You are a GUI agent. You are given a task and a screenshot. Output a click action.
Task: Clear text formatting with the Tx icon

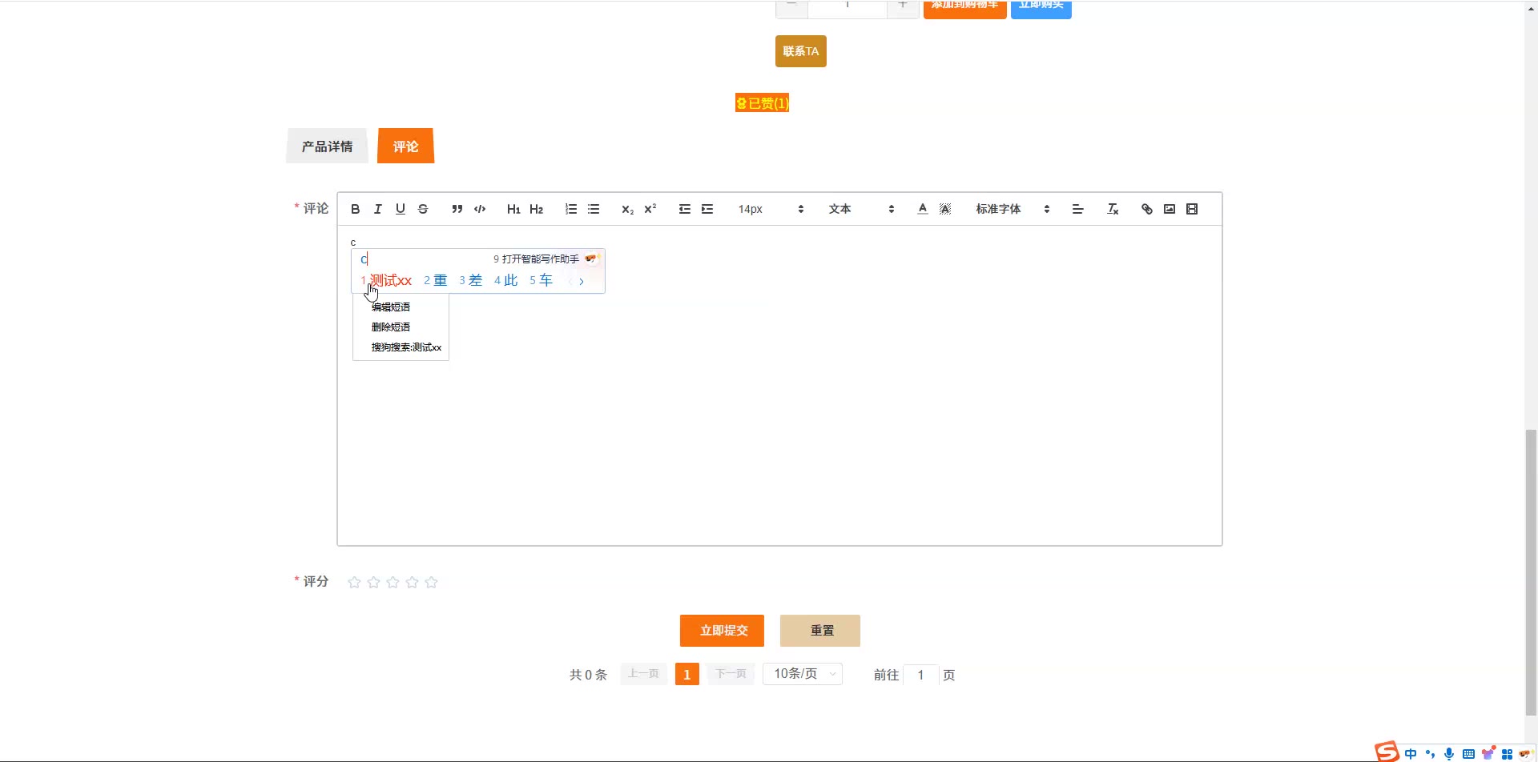tap(1113, 209)
